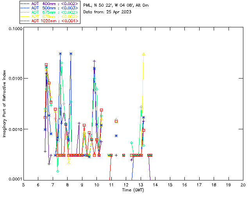
Task: Click the highest red square marker near 6.5 GMT
Action: click(46, 65)
